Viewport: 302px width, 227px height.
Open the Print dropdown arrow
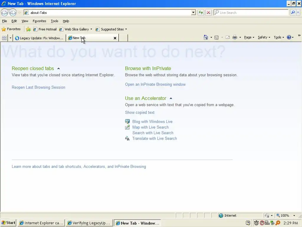240,38
